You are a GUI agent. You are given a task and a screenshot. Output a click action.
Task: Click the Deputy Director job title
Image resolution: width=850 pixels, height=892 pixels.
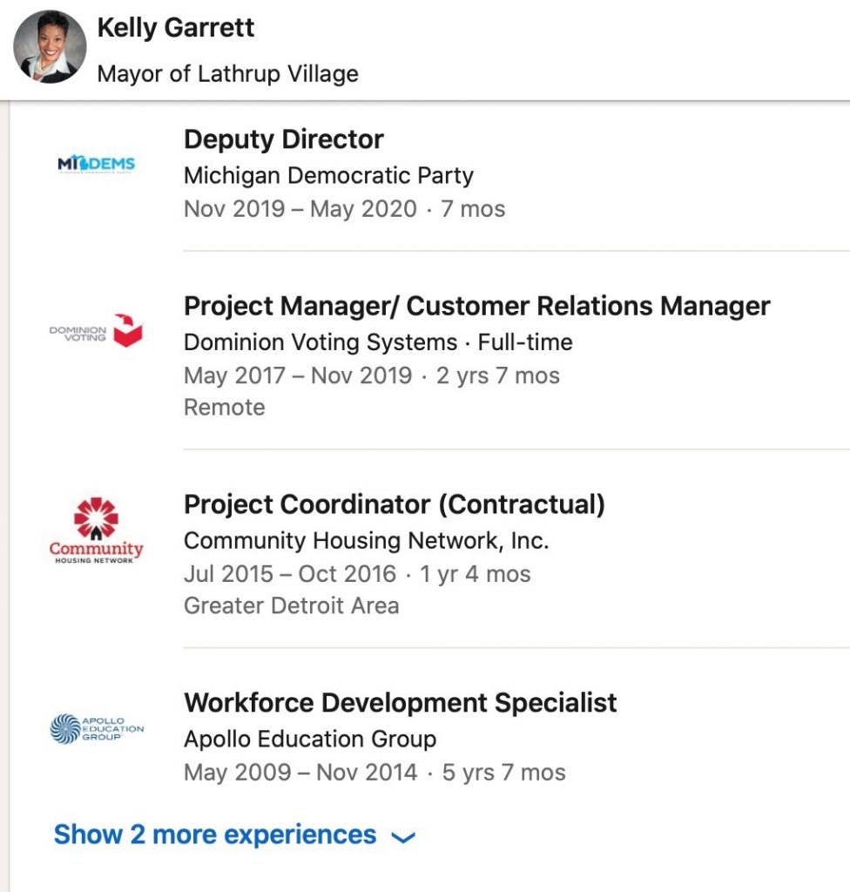tap(284, 139)
